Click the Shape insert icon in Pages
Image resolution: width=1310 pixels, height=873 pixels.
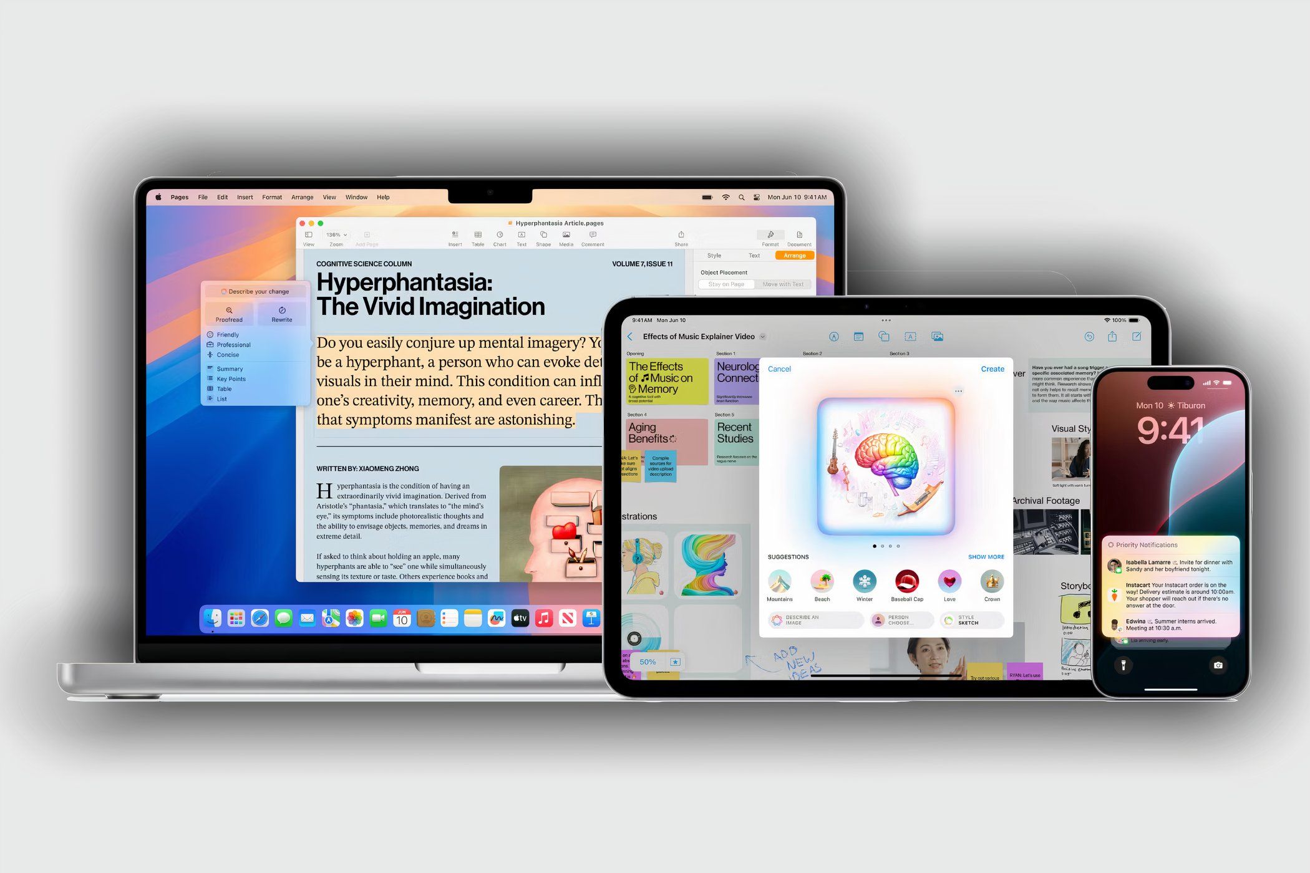[543, 239]
